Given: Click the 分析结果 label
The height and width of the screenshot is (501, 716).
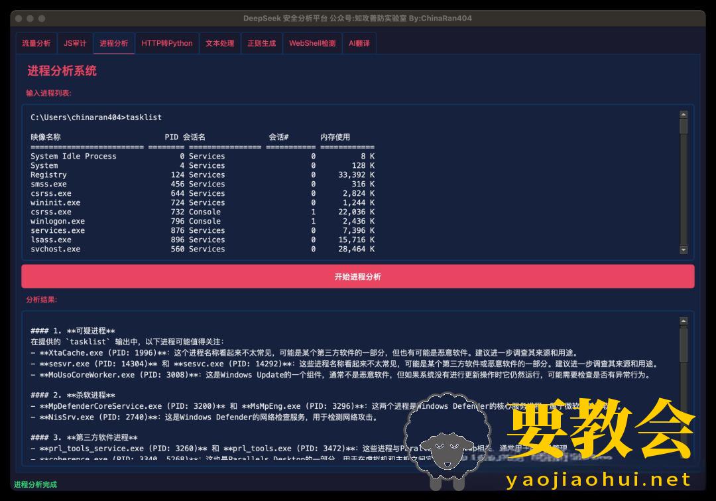Looking at the screenshot, I should pos(41,300).
